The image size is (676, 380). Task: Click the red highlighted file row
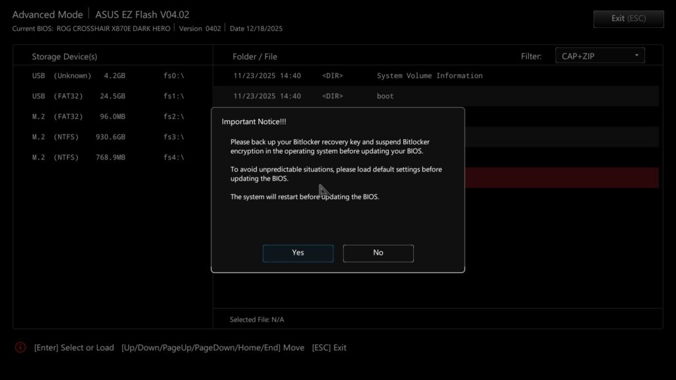[562, 178]
